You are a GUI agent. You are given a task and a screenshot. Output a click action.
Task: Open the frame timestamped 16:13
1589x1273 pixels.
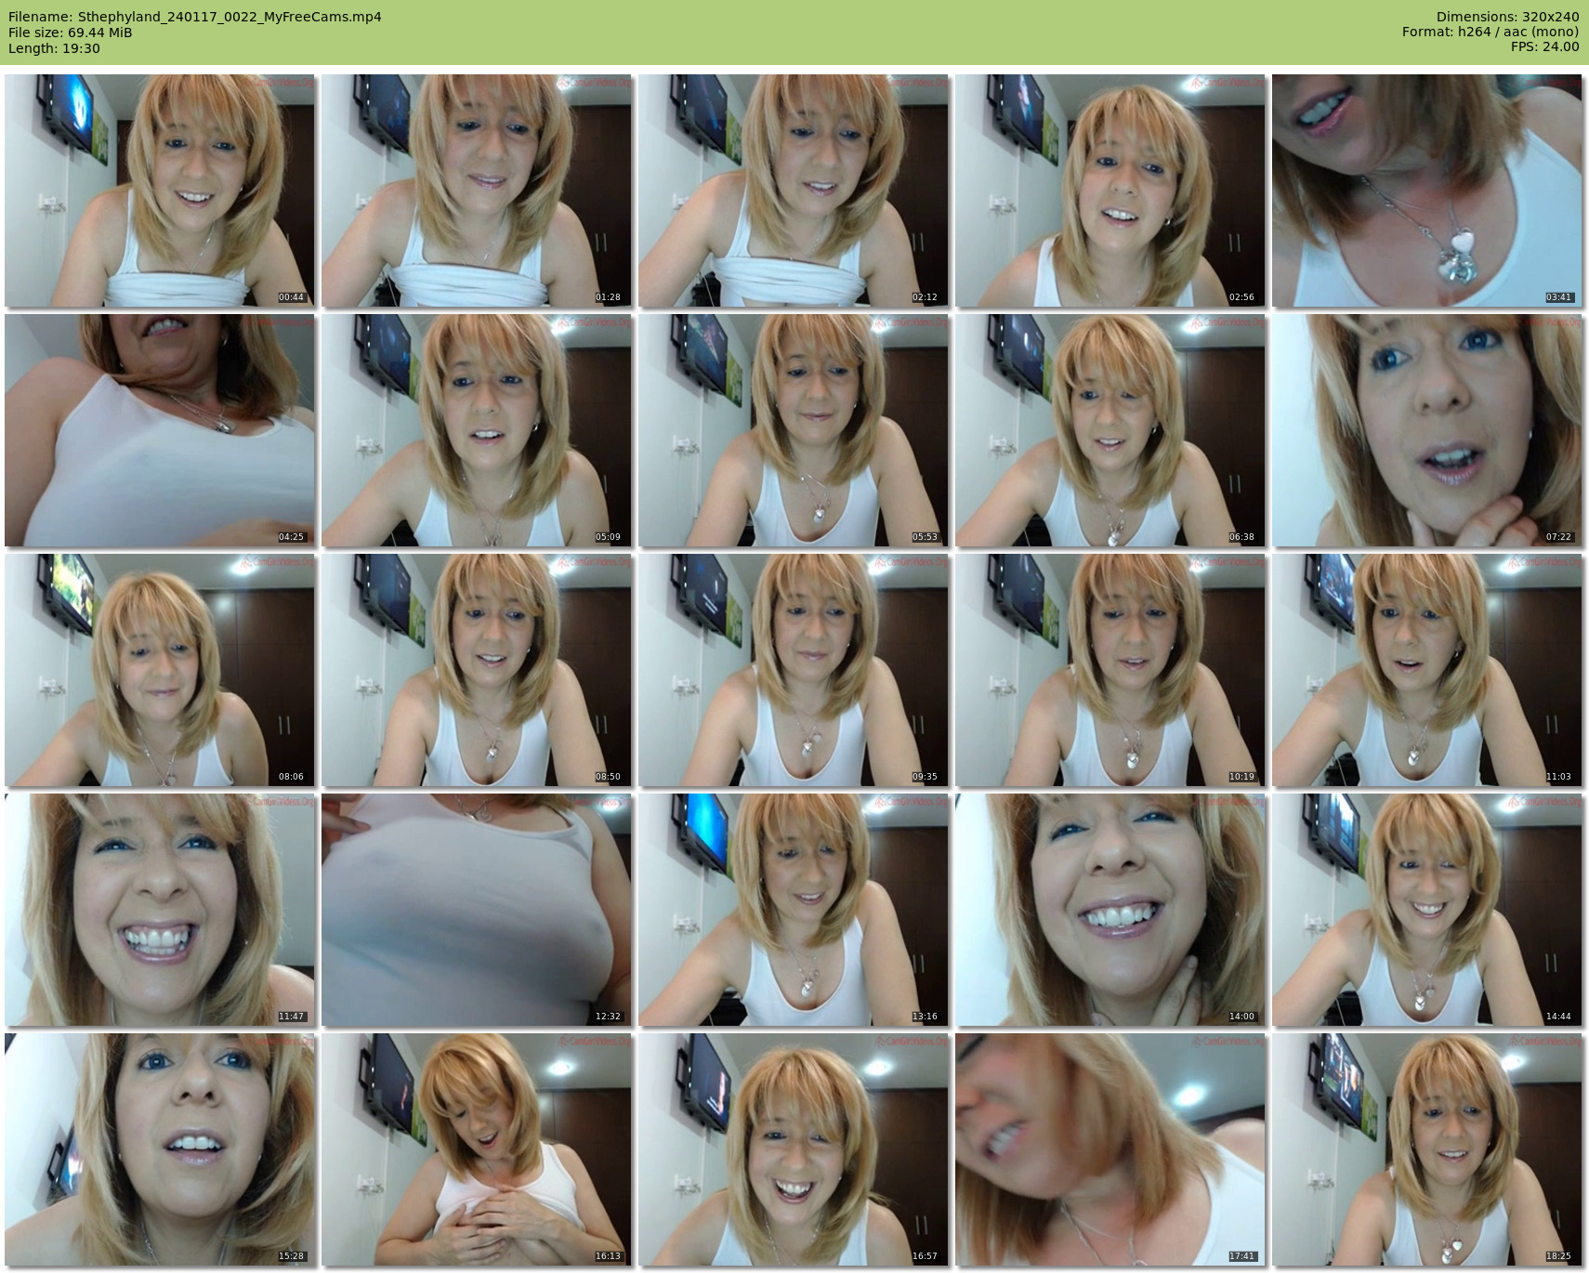pos(476,1149)
